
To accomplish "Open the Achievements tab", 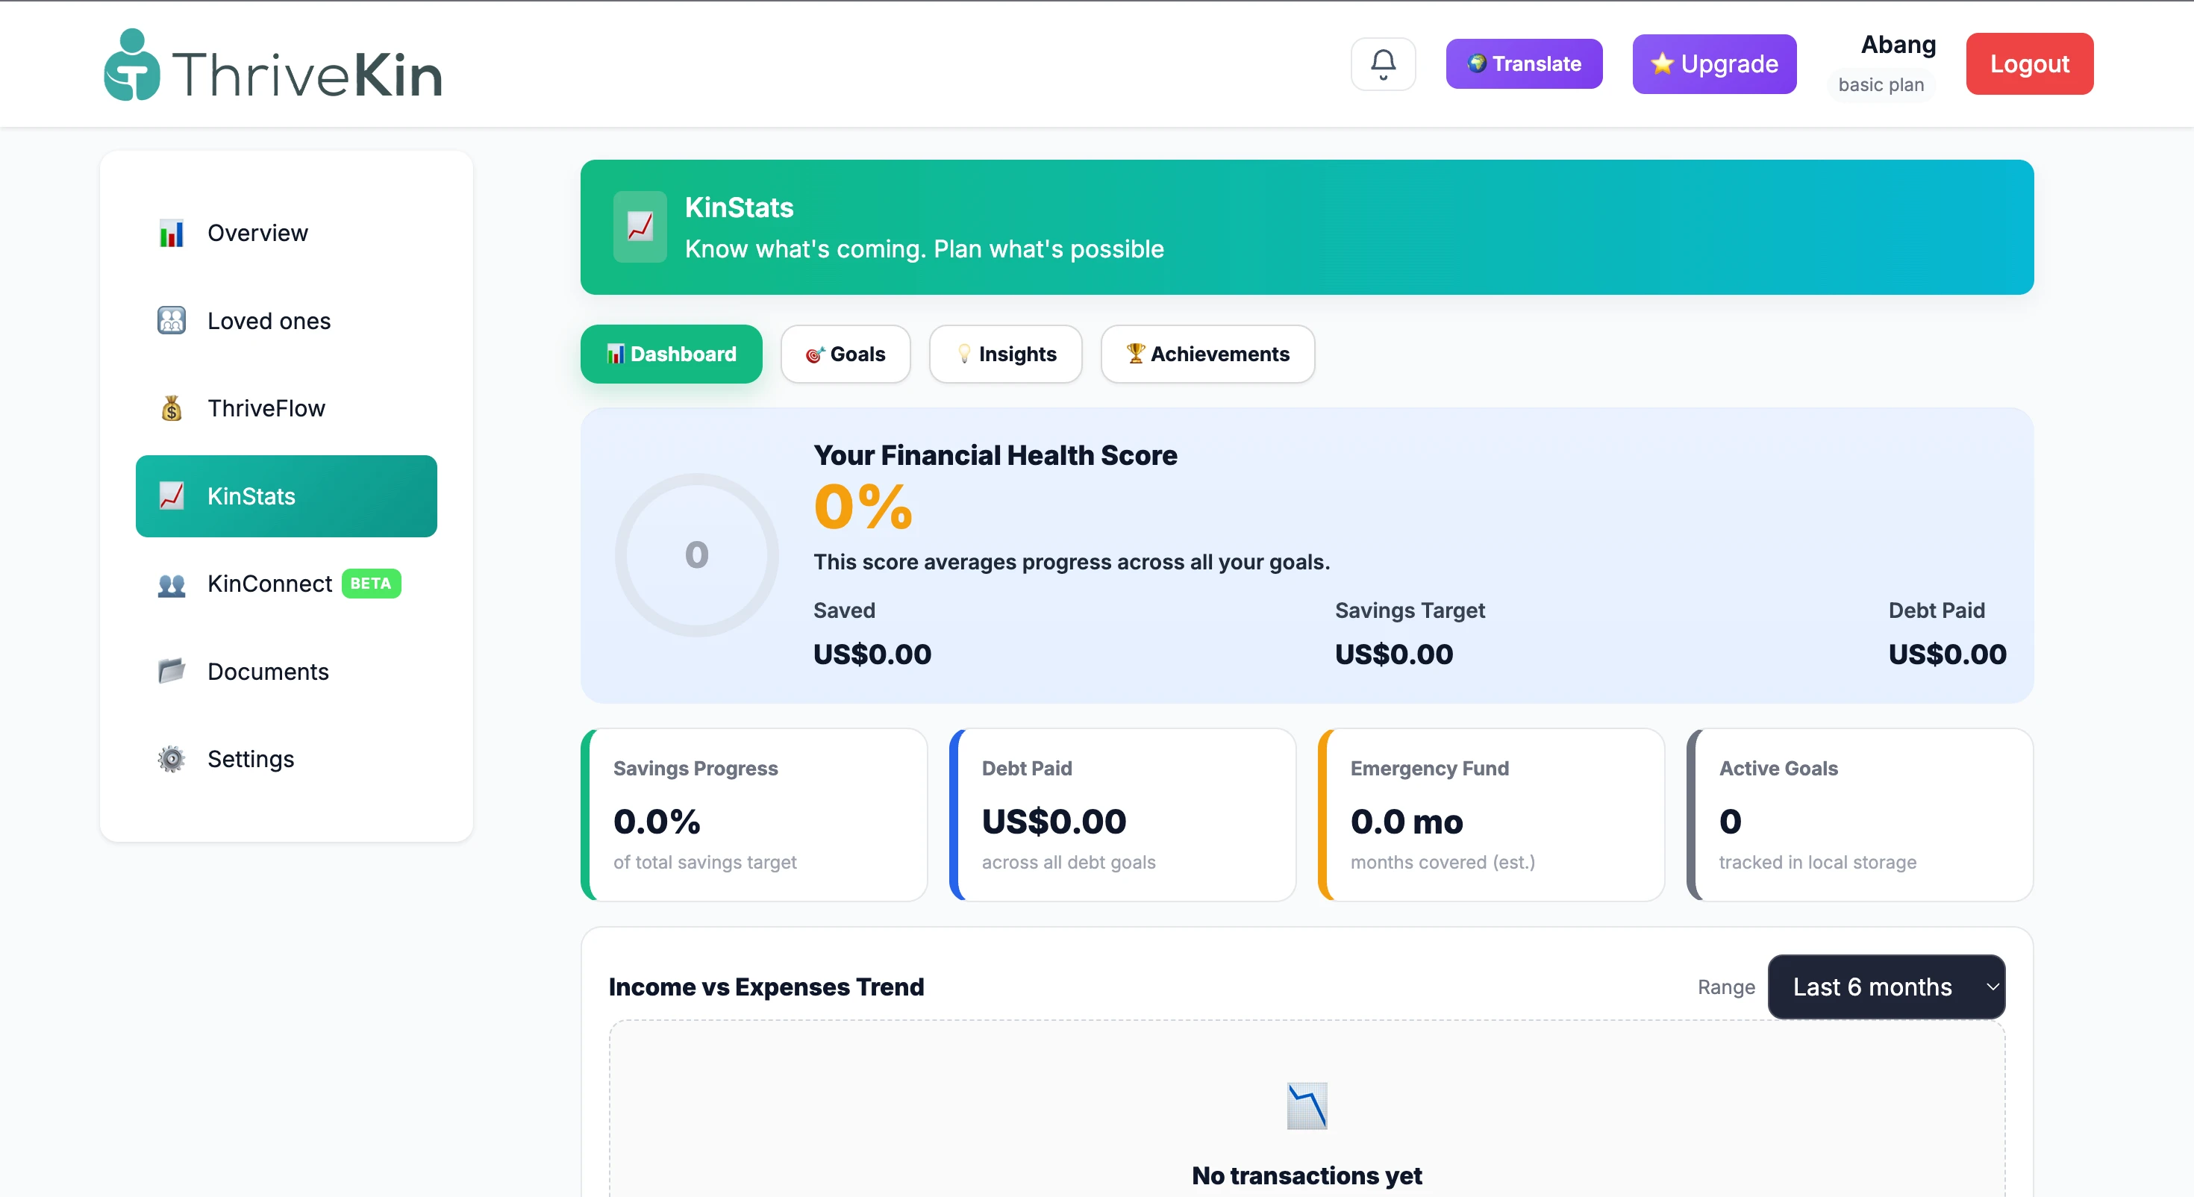I will pos(1207,354).
